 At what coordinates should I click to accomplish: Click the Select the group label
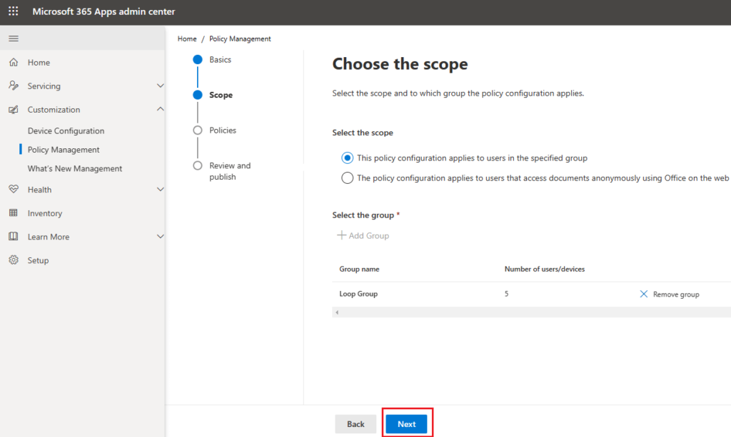[363, 215]
